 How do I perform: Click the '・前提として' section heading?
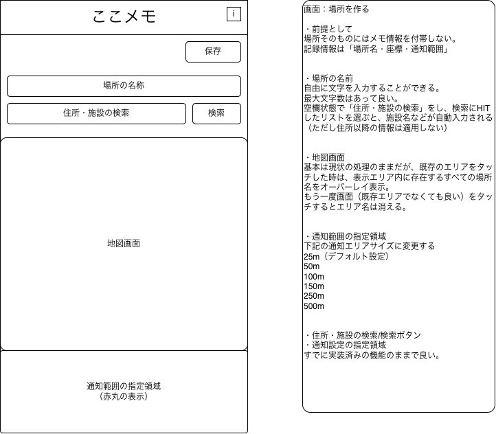(x=328, y=29)
